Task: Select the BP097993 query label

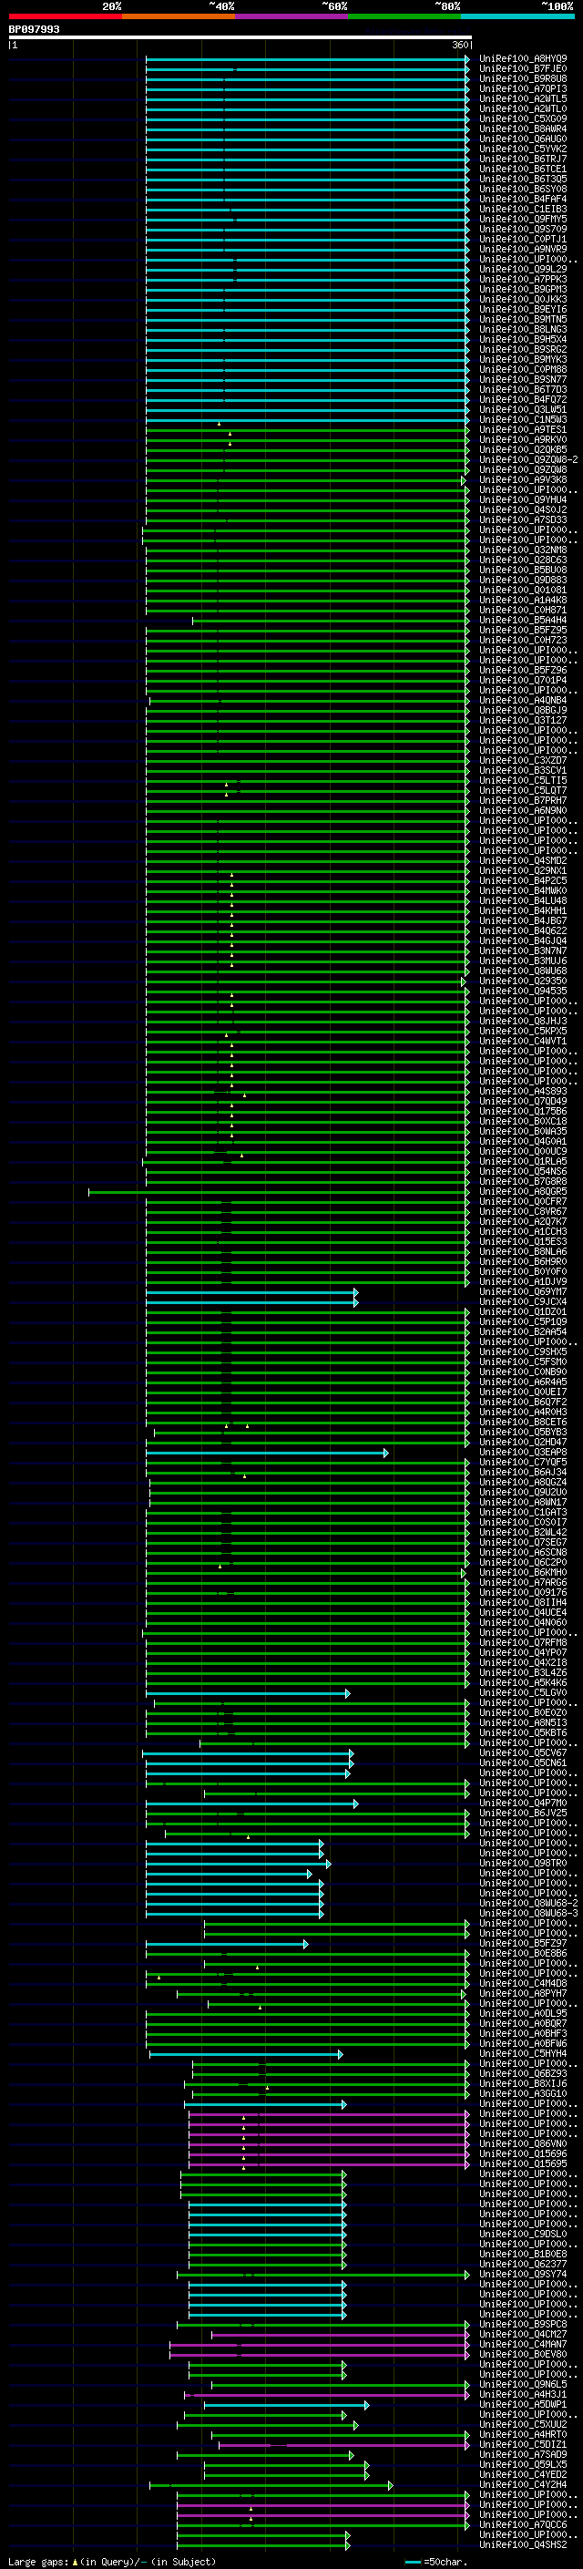Action: (34, 30)
